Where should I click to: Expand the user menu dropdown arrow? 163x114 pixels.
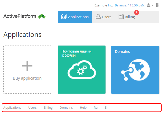point(152,5)
